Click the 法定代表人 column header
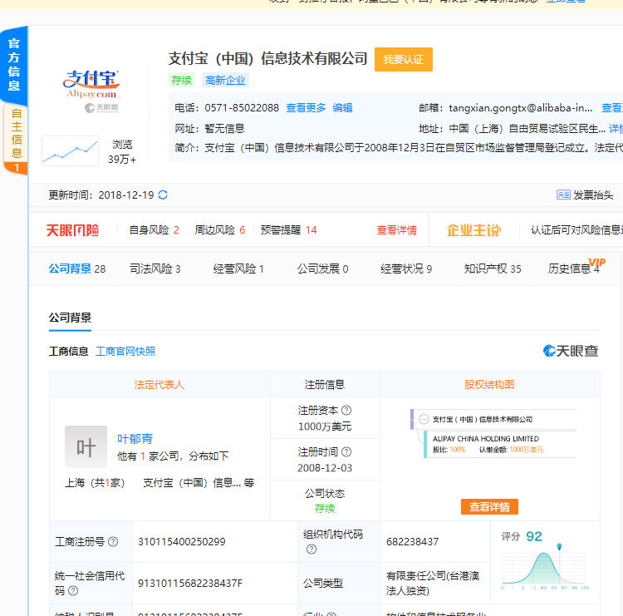The image size is (623, 616). click(x=159, y=385)
